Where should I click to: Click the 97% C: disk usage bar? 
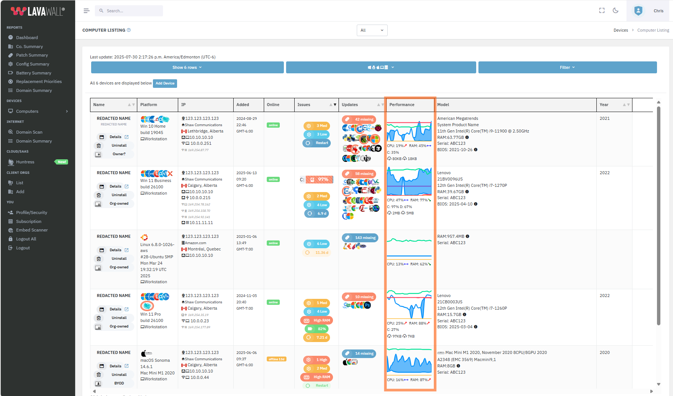point(319,180)
